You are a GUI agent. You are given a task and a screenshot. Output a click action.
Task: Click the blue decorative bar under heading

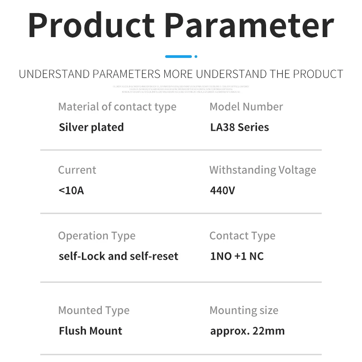click(178, 57)
